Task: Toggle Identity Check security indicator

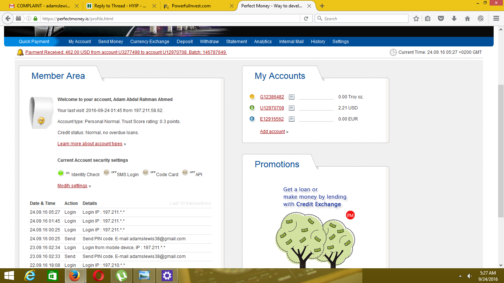Action: [61, 173]
